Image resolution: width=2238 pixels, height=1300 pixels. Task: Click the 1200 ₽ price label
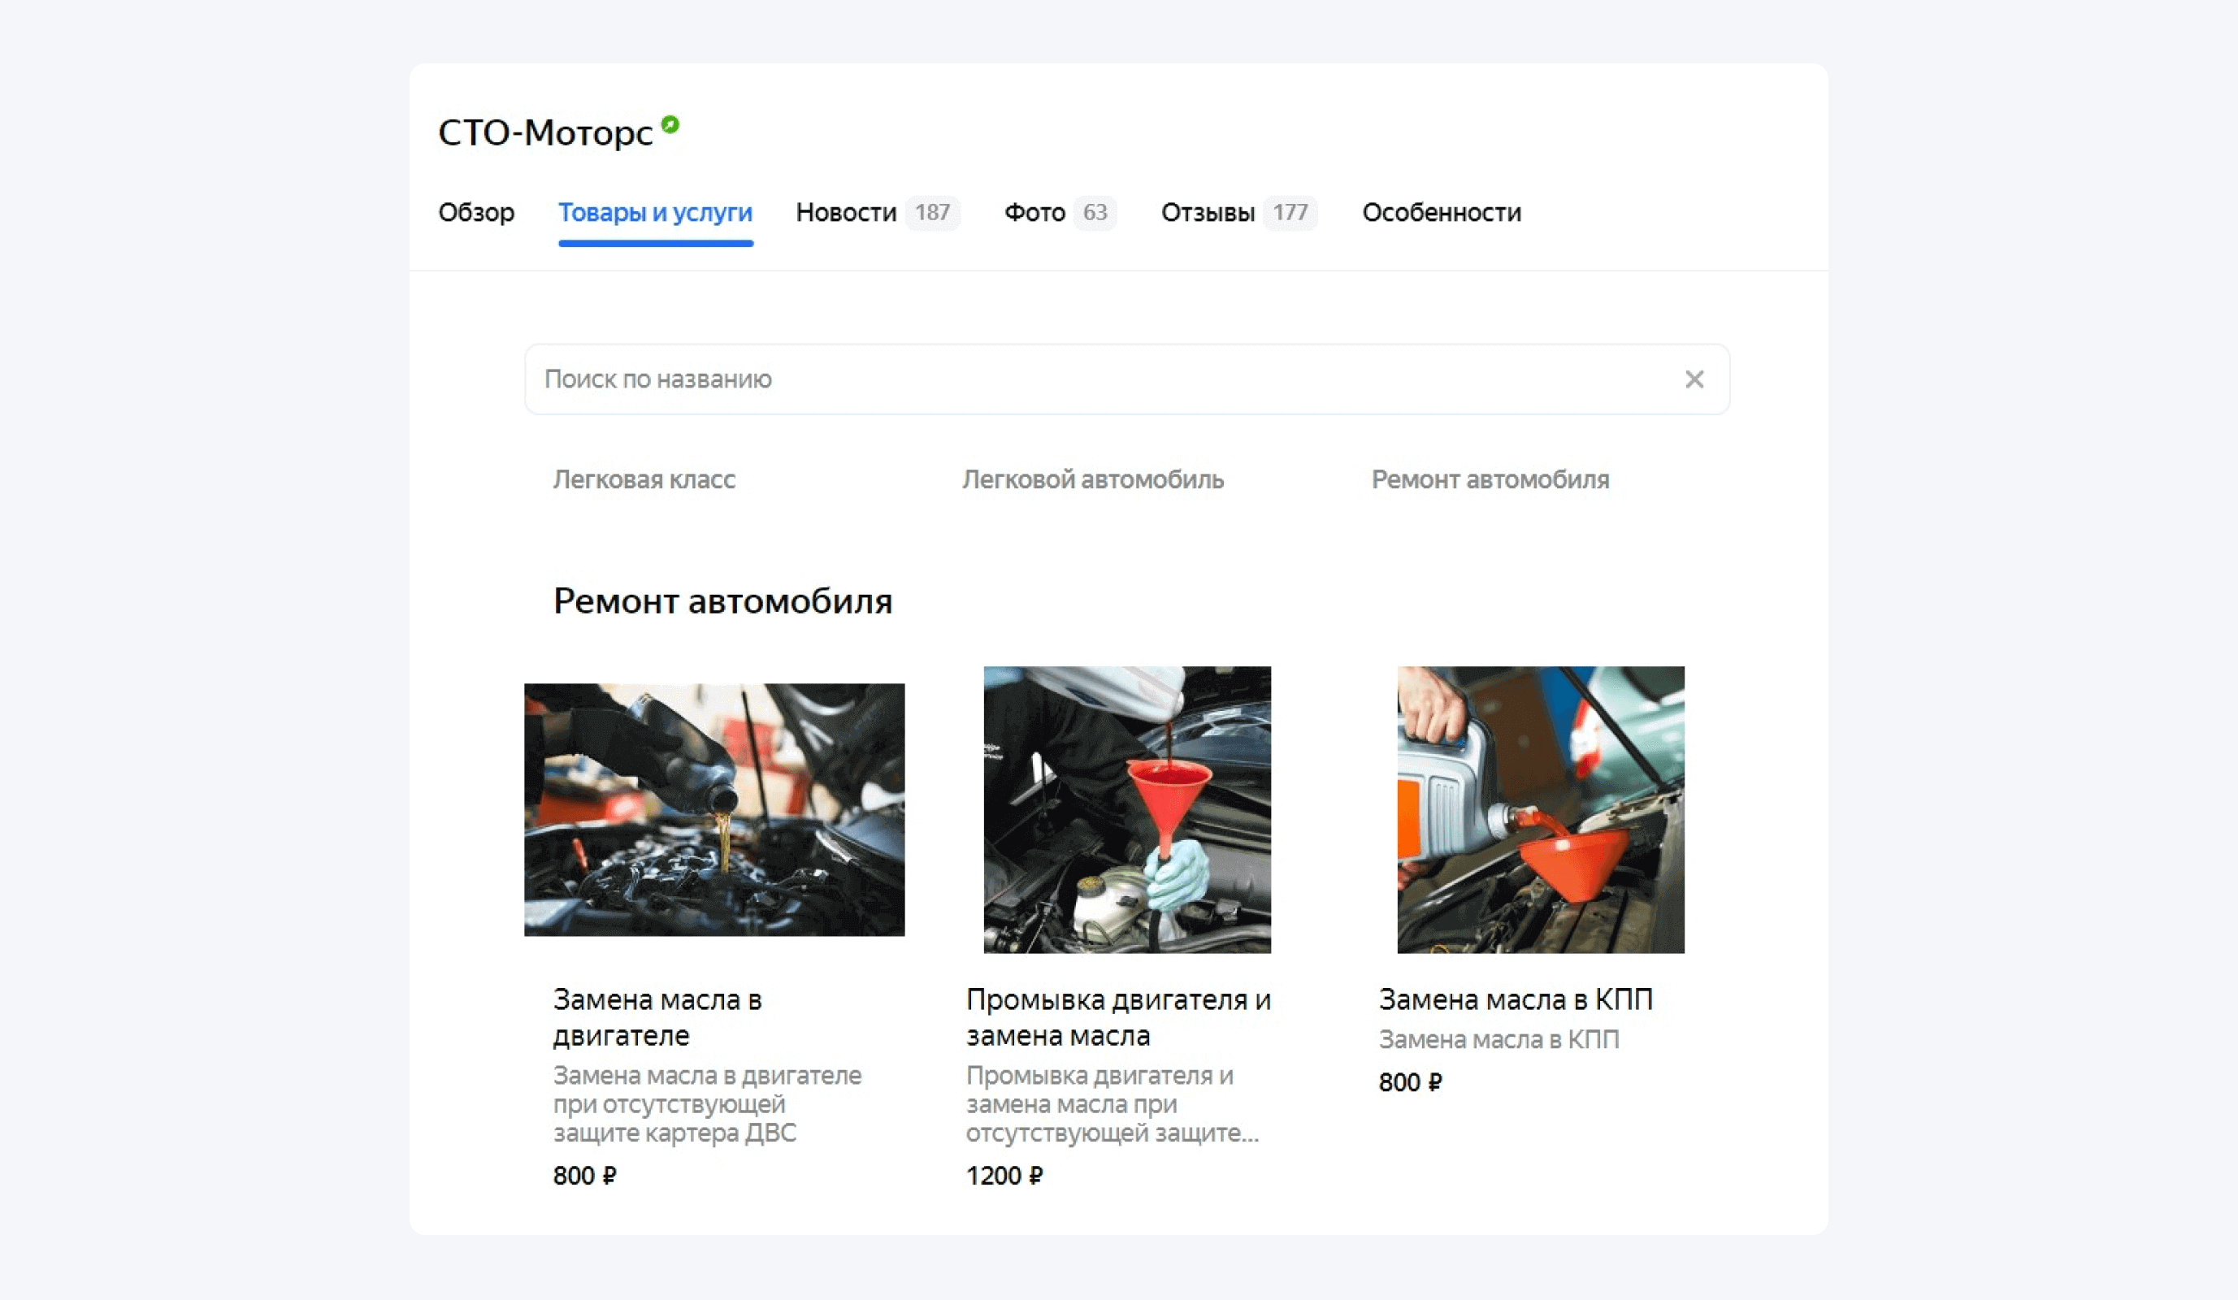1004,1176
